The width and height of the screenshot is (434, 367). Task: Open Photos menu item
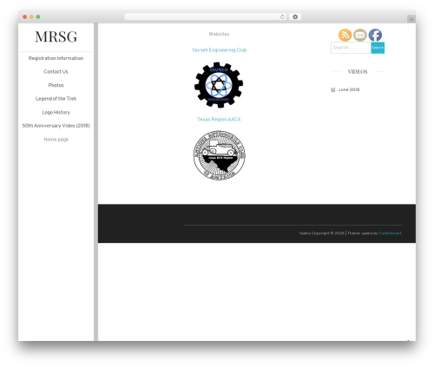(56, 85)
